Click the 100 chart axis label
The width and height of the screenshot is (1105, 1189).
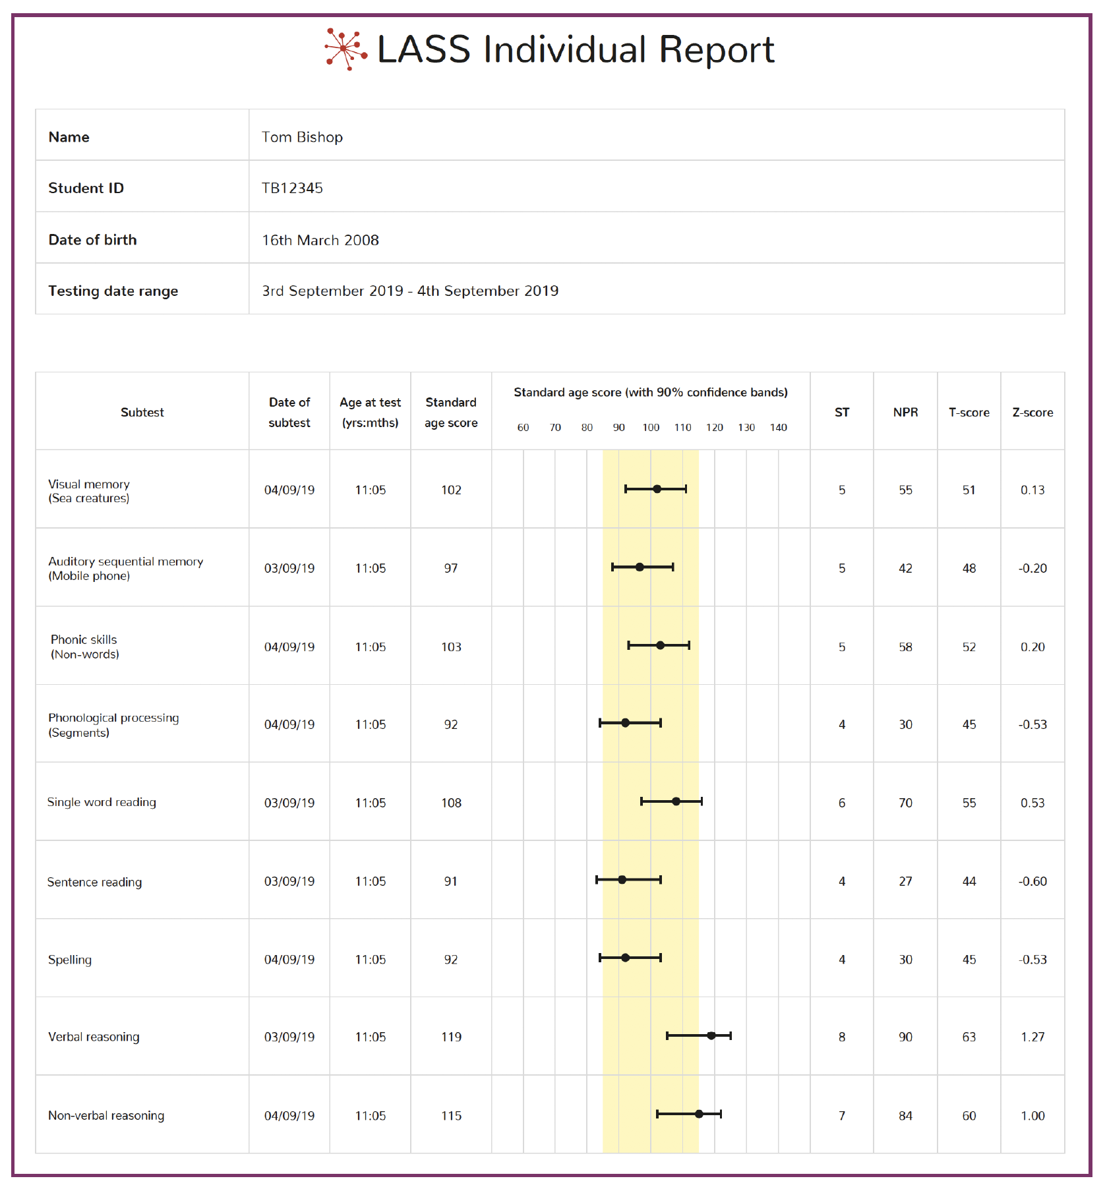pos(651,428)
